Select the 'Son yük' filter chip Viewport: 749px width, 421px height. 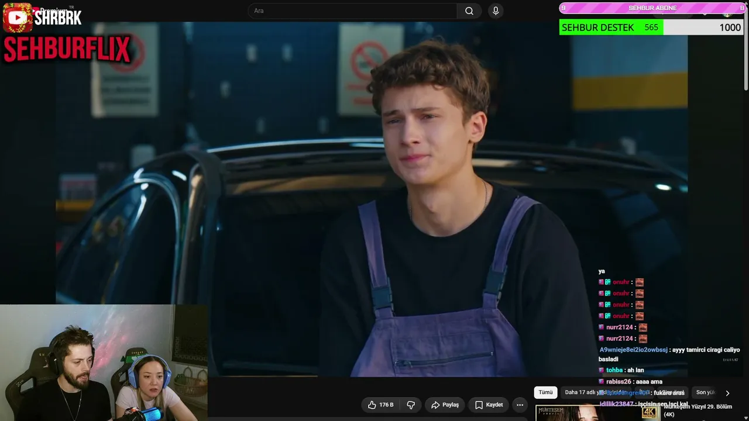(705, 392)
